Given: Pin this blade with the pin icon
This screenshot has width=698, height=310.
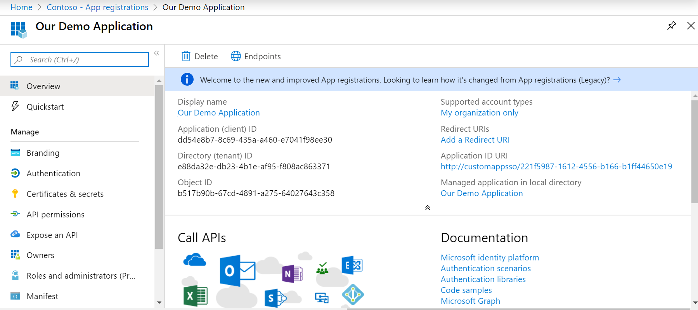Looking at the screenshot, I should [672, 26].
